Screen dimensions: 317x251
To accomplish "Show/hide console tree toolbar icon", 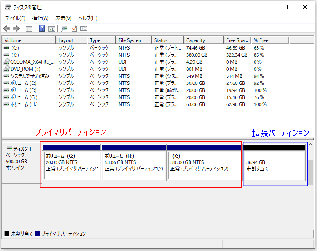I will 29,29.
